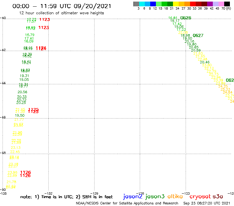
Task: Pick the pink swatch in the color scale
Action: [221, 4]
